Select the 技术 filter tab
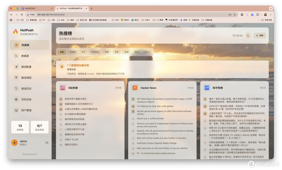Screen dimensions: 282x170 83,52
